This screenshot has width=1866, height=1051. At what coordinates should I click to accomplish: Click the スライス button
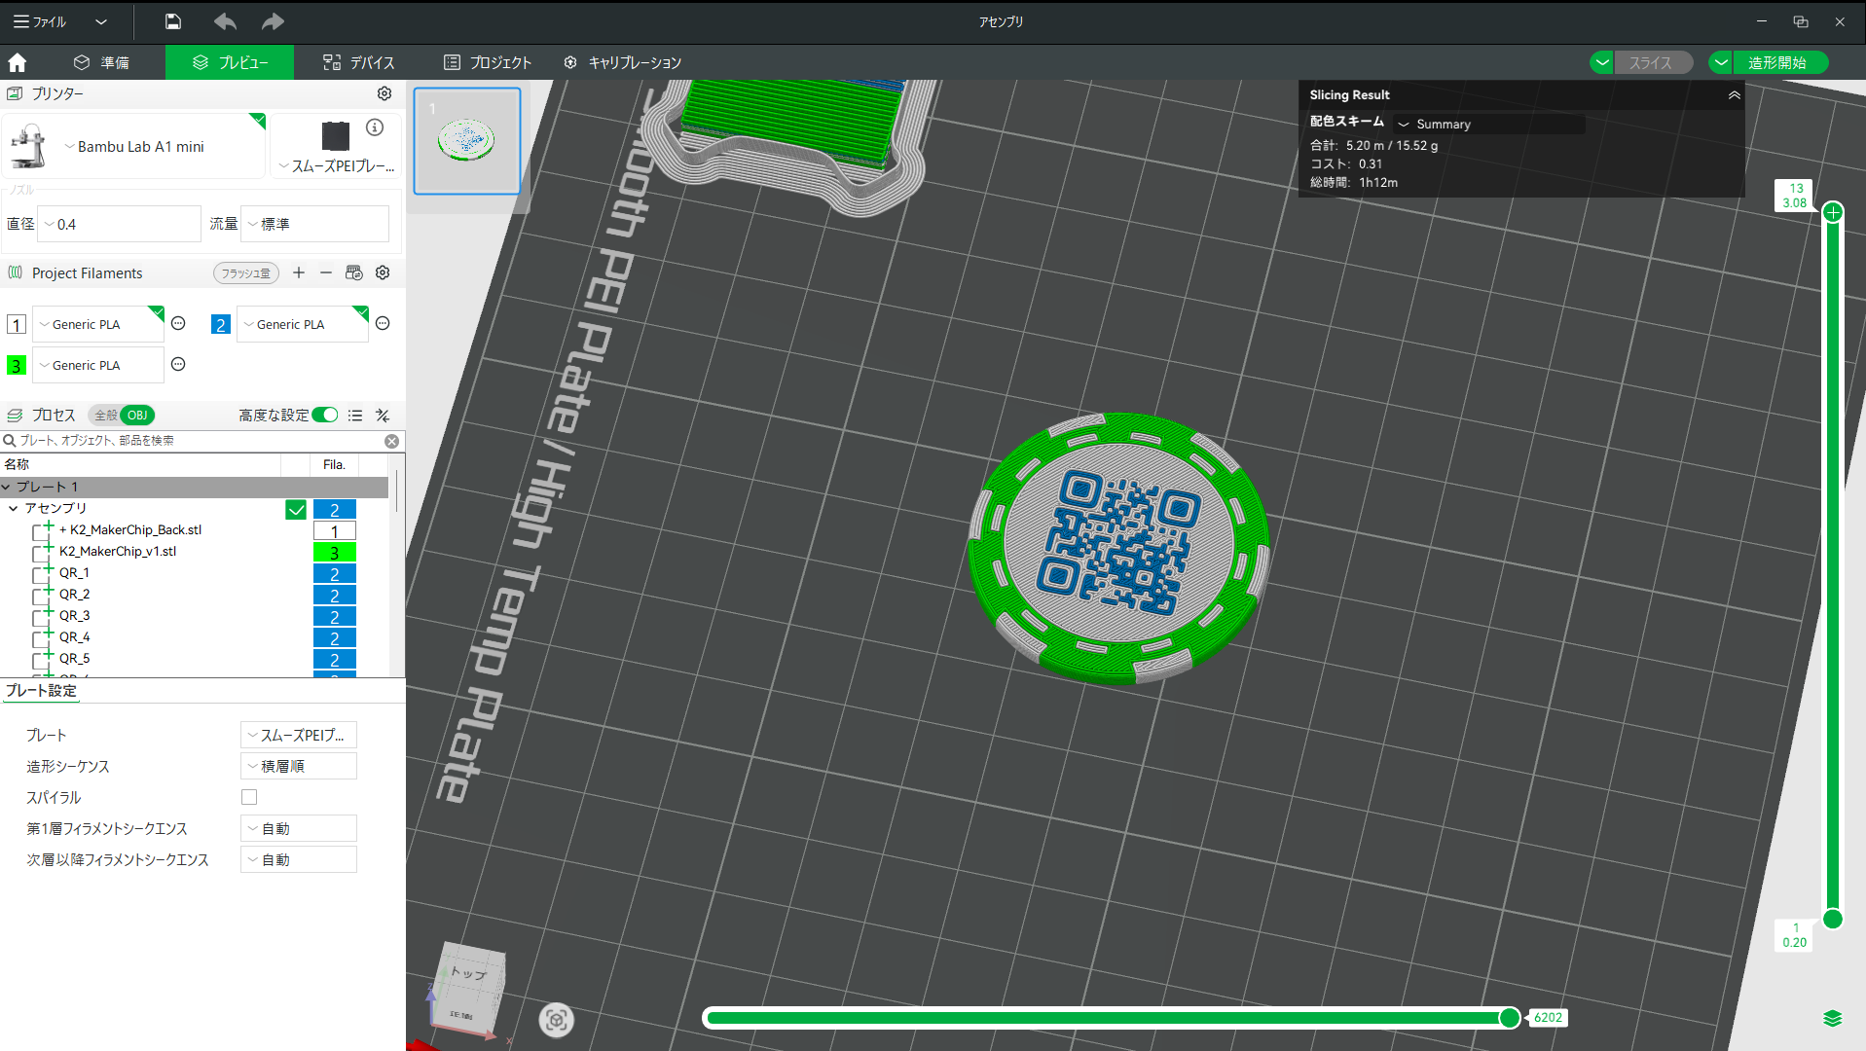1652,62
